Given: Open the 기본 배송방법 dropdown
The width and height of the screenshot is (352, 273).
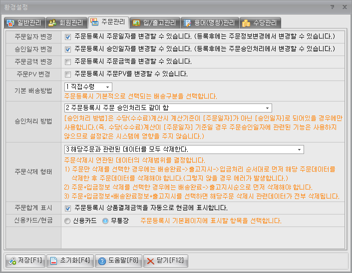Looking at the screenshot, I should click(109, 87).
